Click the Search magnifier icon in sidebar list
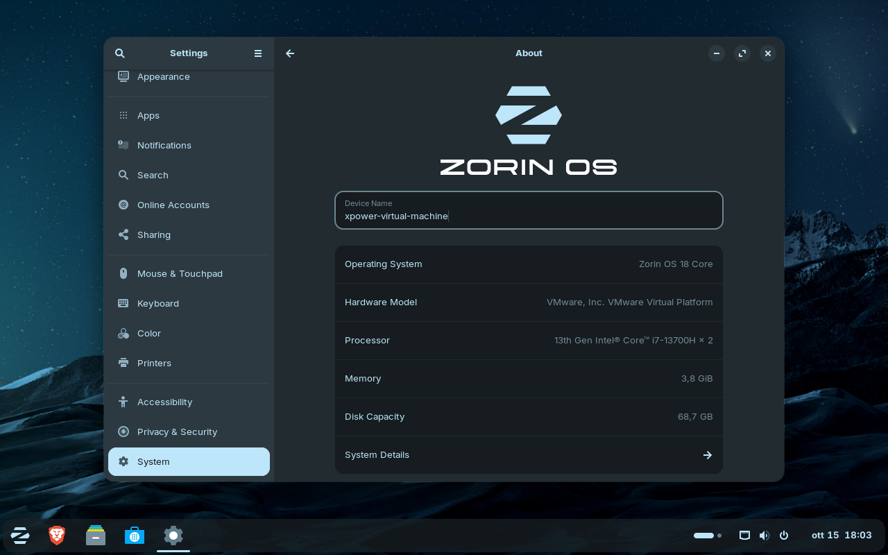888x555 pixels. (123, 175)
